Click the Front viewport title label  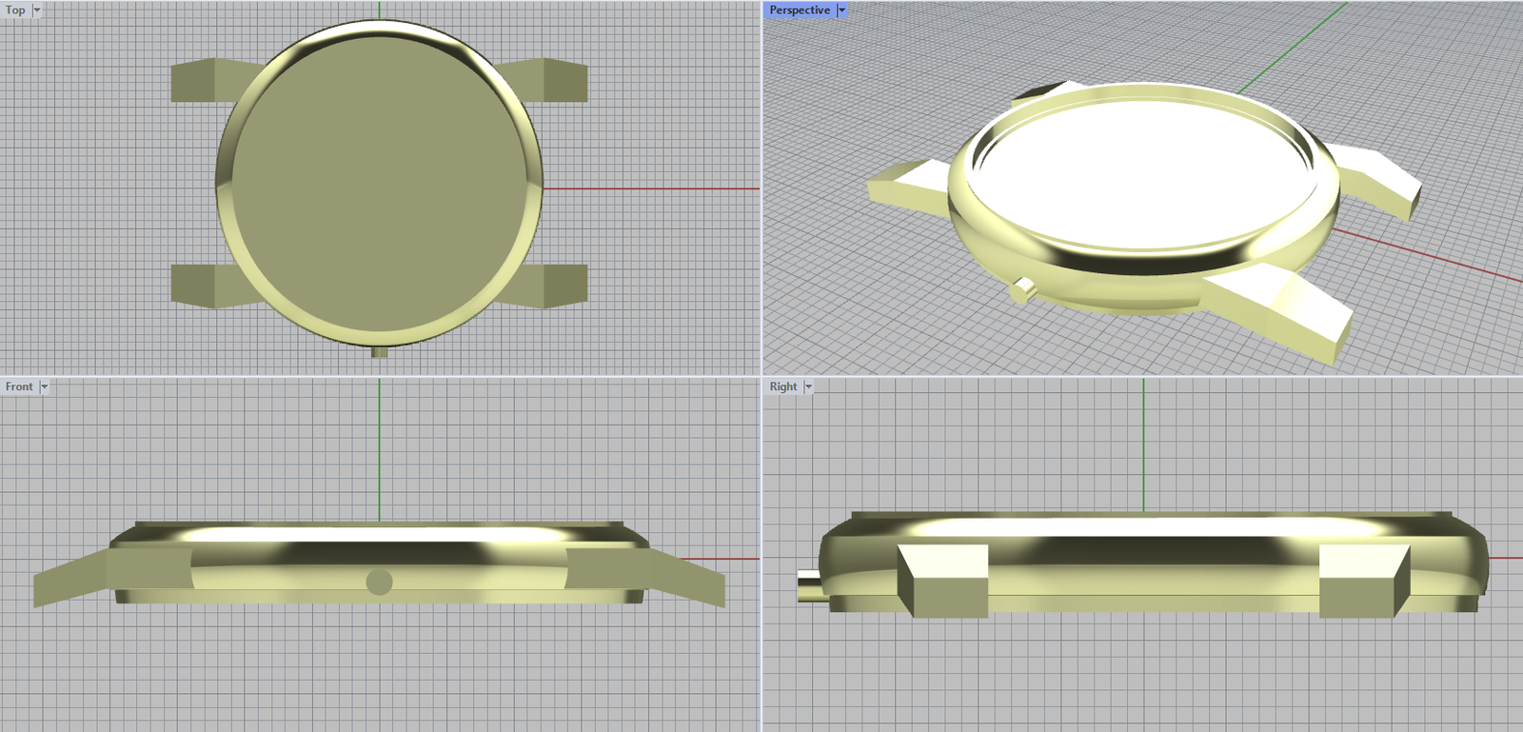click(x=18, y=386)
